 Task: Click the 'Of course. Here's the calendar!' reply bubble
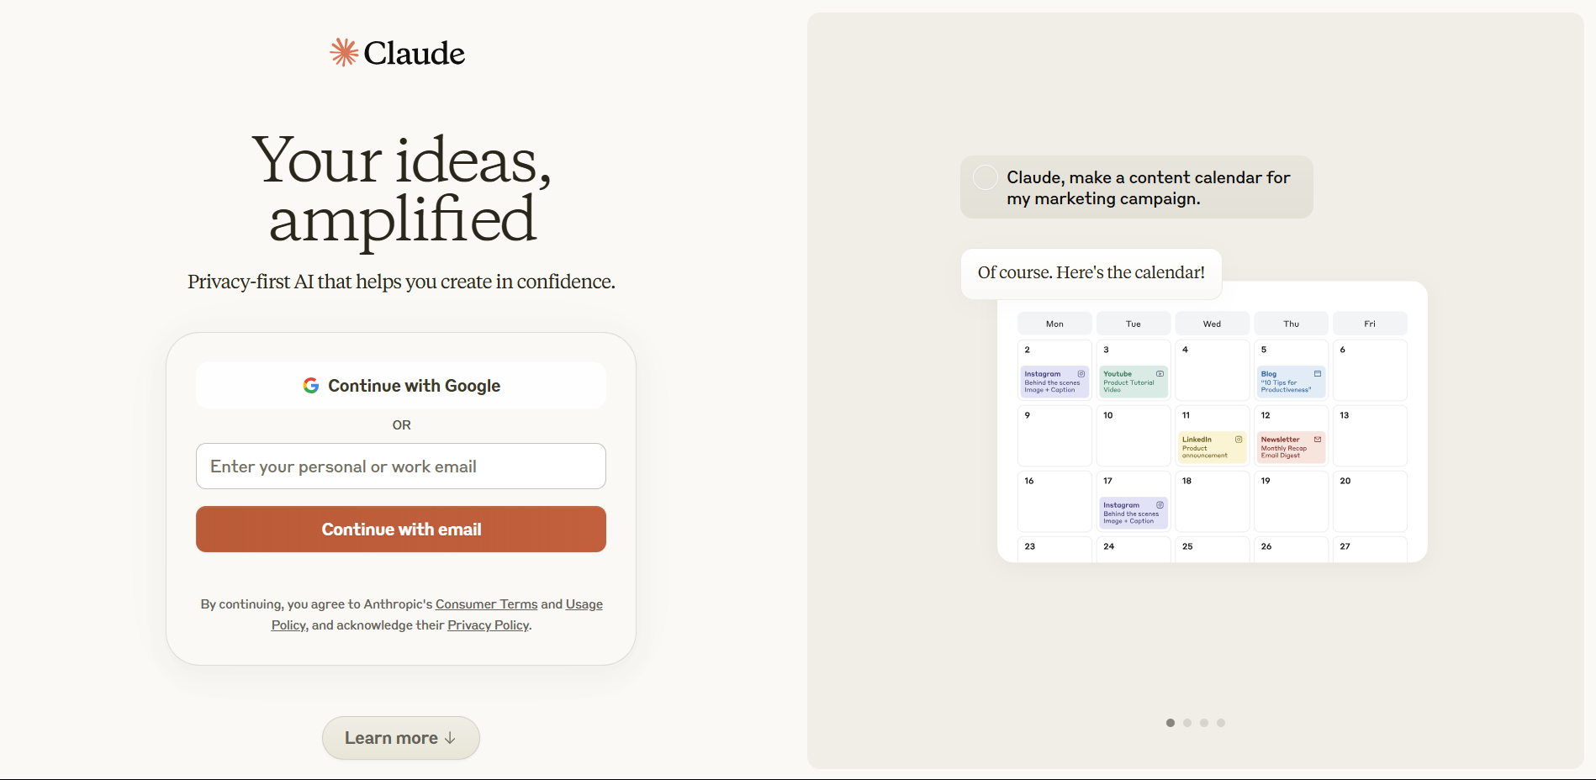point(1091,273)
